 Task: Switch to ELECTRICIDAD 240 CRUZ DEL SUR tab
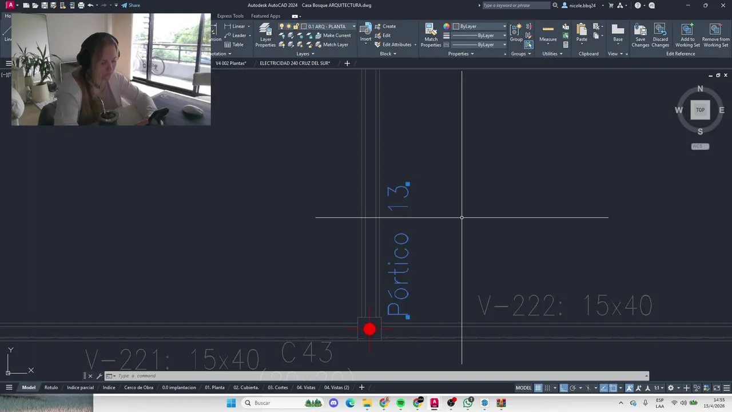(x=295, y=63)
